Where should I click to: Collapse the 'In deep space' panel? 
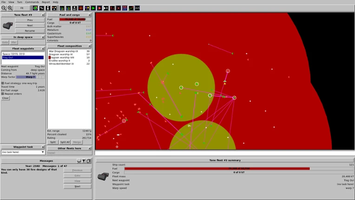click(43, 37)
